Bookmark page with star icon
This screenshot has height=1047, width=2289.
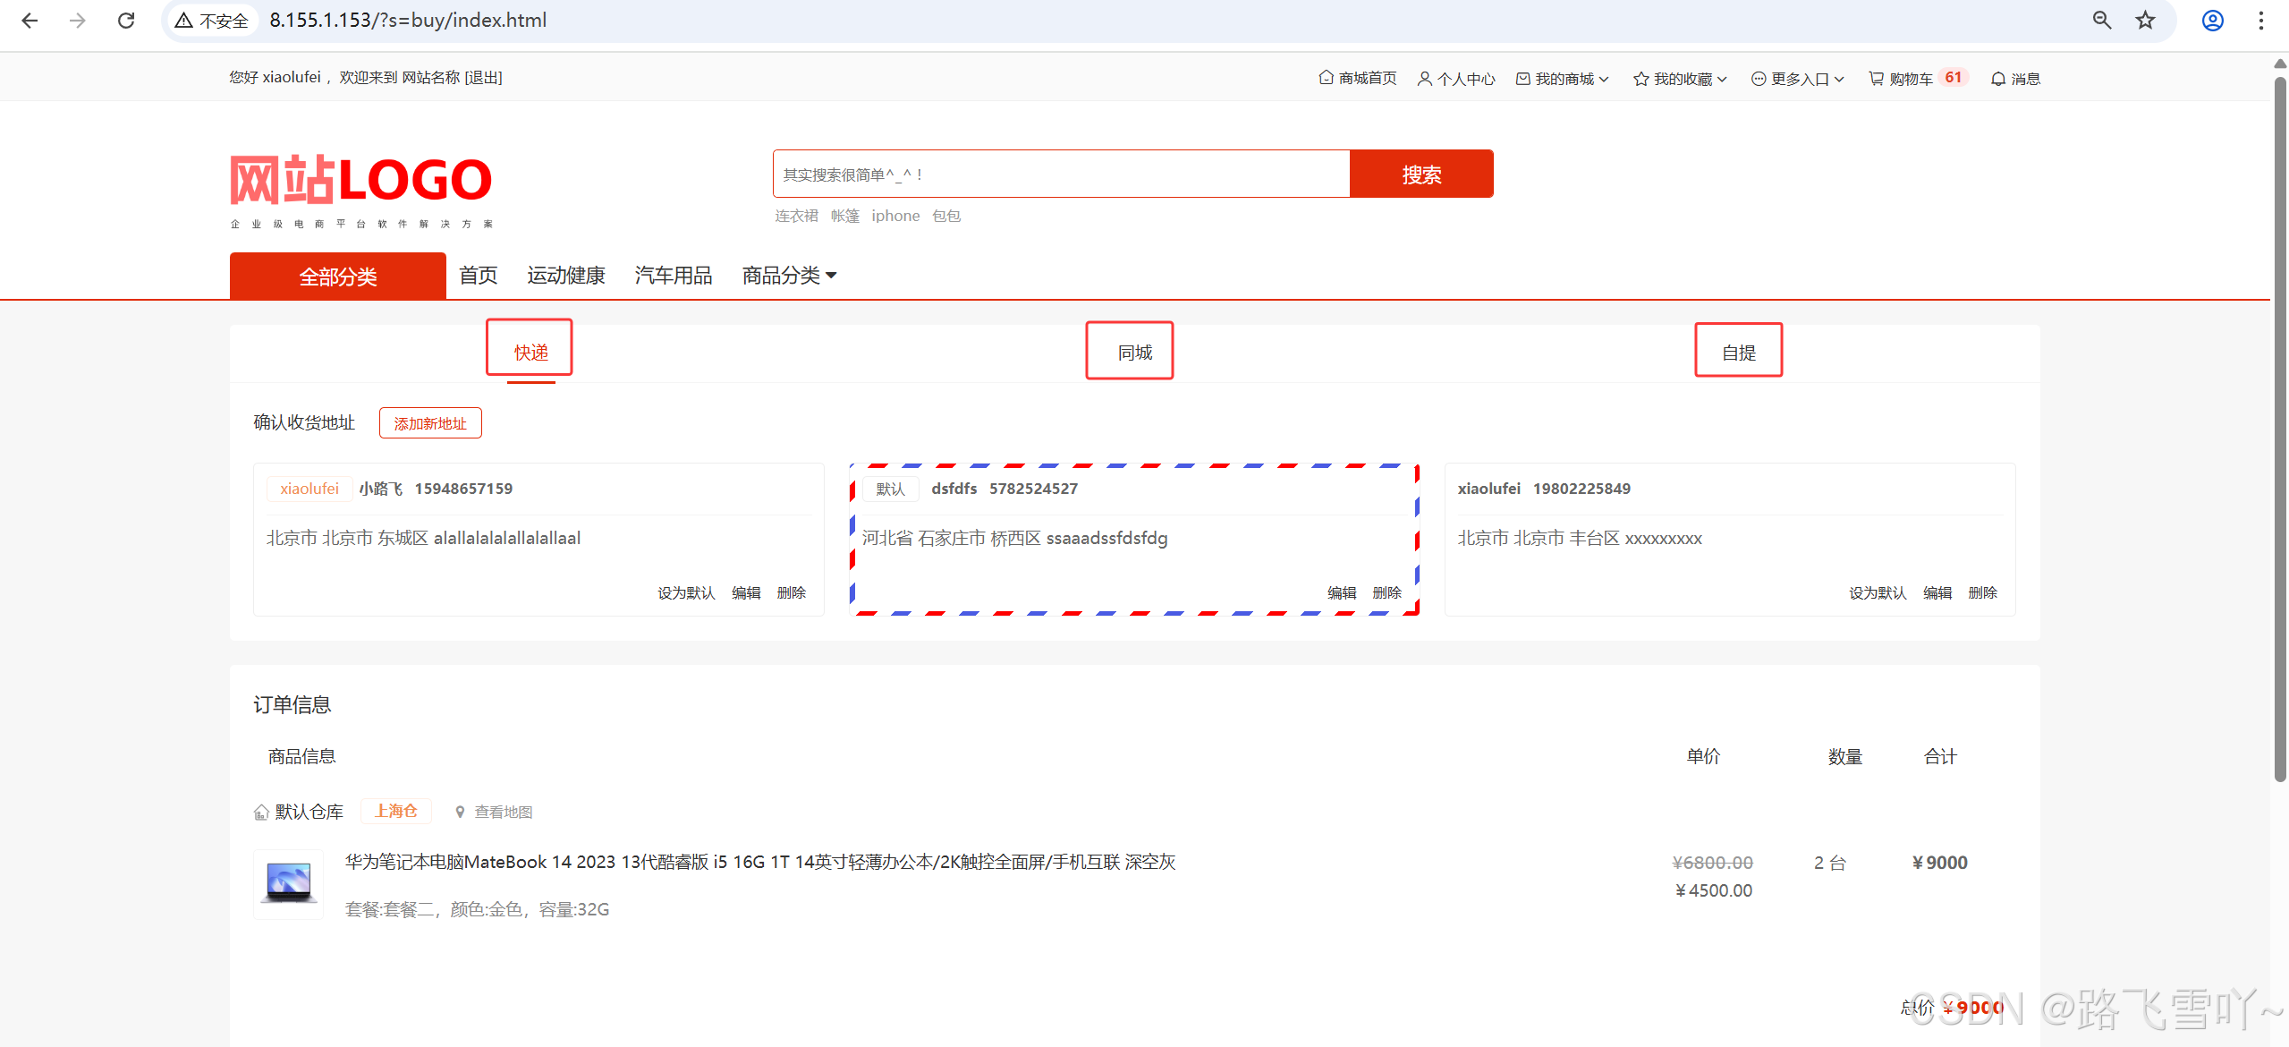pos(2145,21)
